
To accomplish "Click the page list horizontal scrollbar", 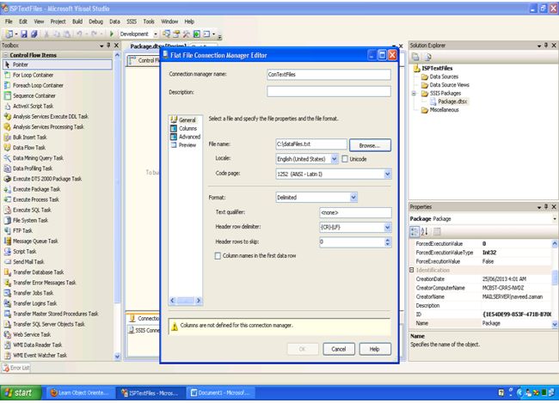I will click(185, 301).
